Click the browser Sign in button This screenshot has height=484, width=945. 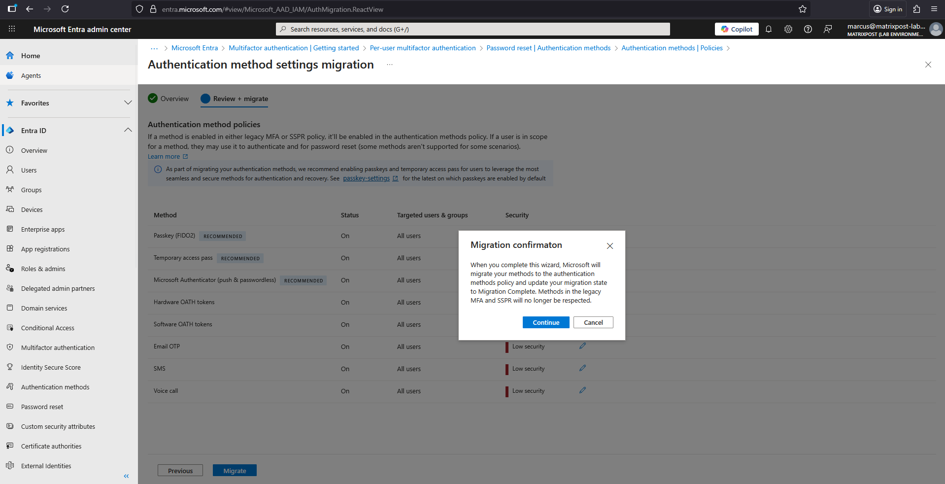888,9
